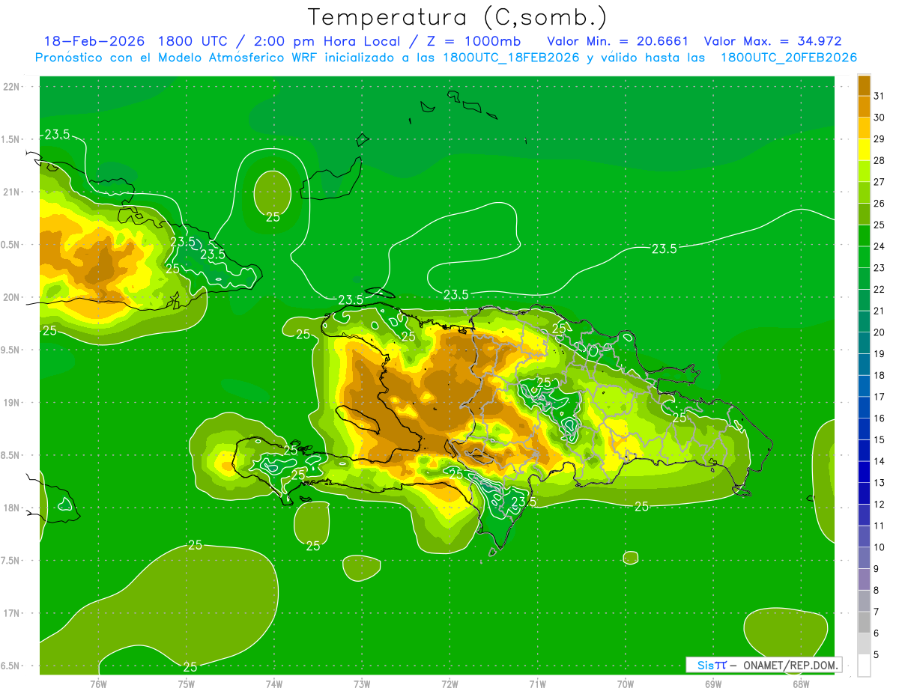899x694 pixels.
Task: Click color bar segment between 21 and 22
Action: coord(865,299)
